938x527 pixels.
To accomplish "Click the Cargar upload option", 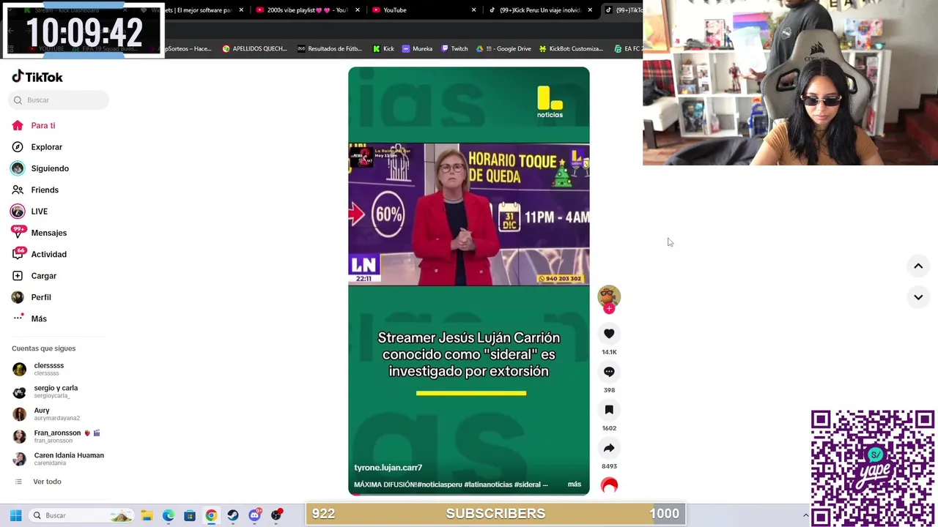I will (34, 276).
